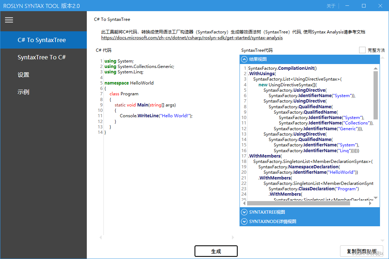Select the C# To SyntaxTree tab

tap(42, 40)
